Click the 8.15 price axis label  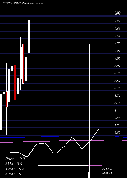117,103
